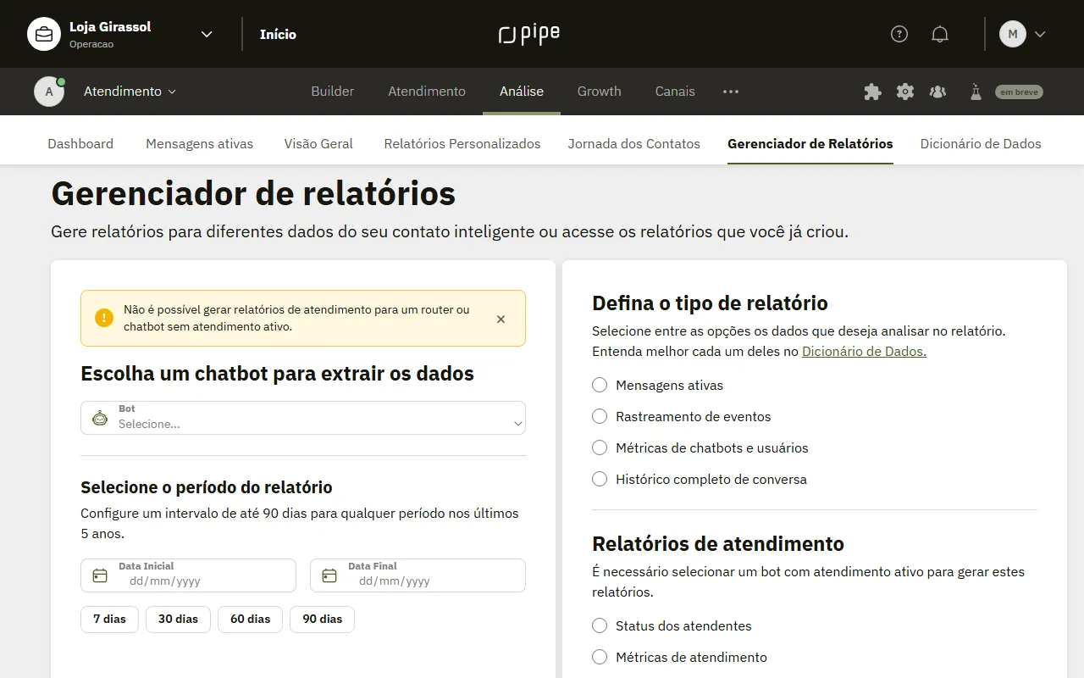Open the Bot Selecione dropdown
The height and width of the screenshot is (678, 1084).
[303, 418]
